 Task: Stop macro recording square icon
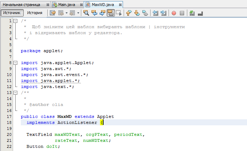[182, 13]
